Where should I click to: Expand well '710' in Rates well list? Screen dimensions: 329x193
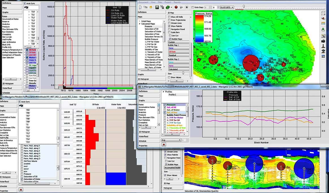pos(29,12)
